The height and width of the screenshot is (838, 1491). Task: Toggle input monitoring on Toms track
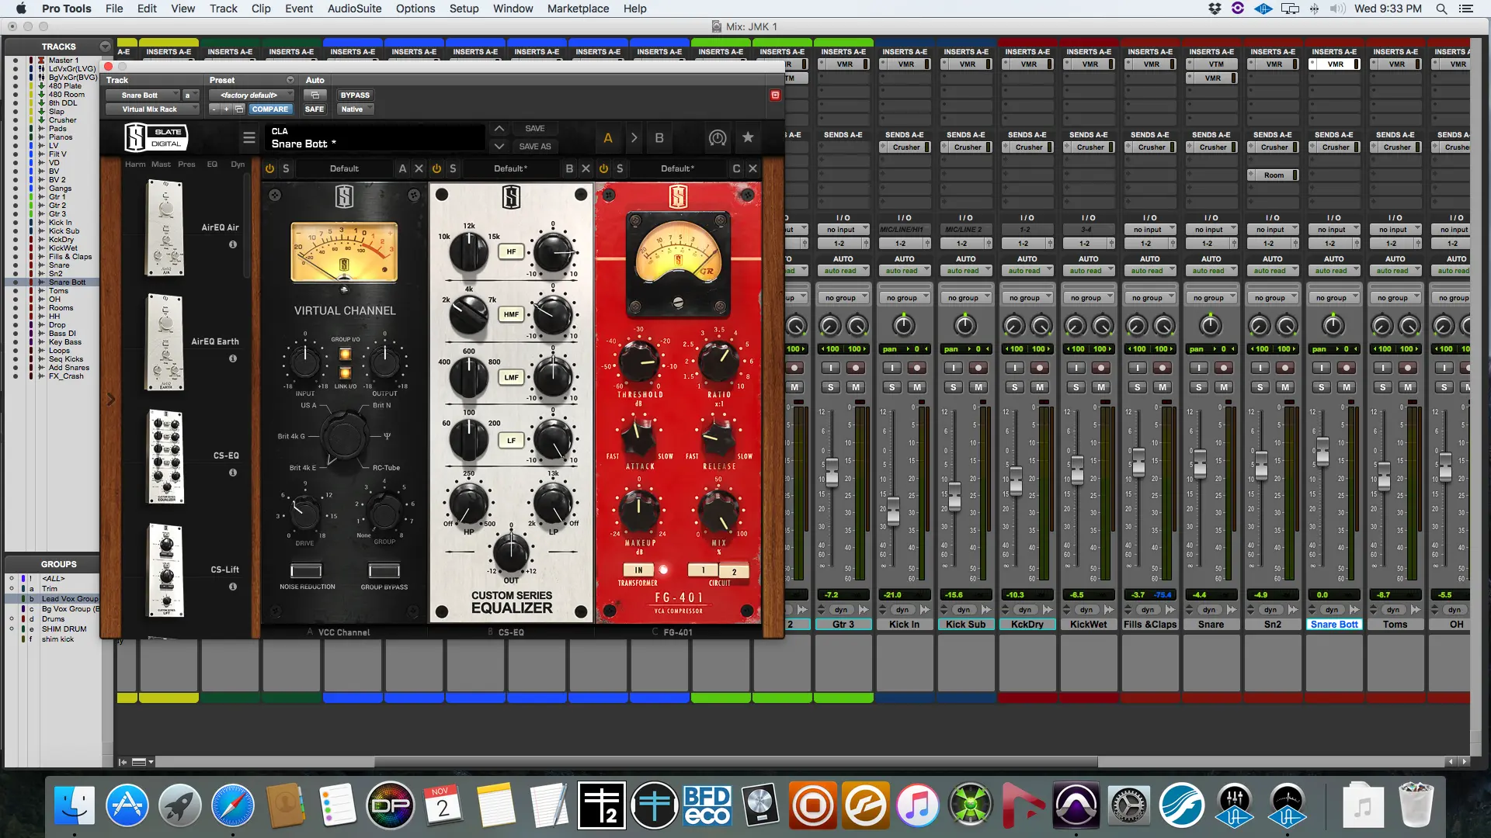click(x=1382, y=368)
